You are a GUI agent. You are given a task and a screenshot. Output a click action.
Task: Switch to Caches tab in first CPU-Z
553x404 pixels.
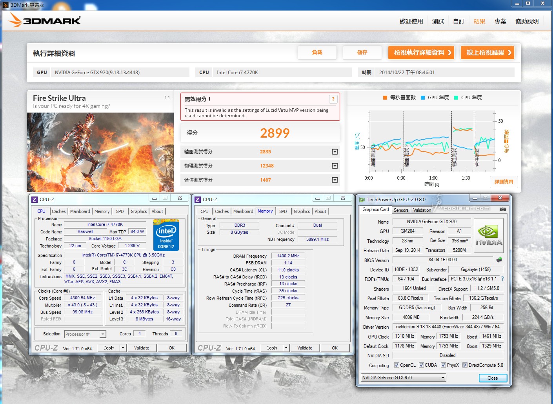[x=59, y=211]
